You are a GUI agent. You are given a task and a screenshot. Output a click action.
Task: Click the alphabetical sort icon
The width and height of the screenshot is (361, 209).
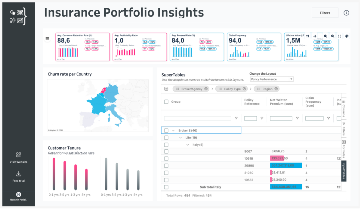[x=308, y=36]
